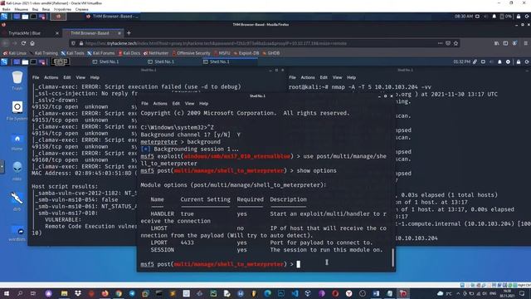Open the File System desktop icon

point(17,110)
